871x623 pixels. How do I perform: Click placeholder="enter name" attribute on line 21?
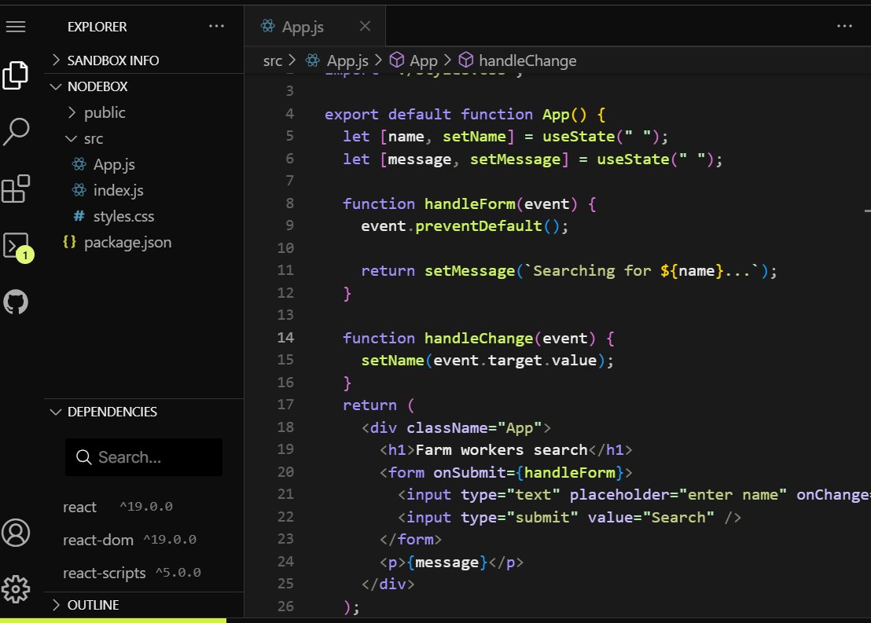pos(678,495)
